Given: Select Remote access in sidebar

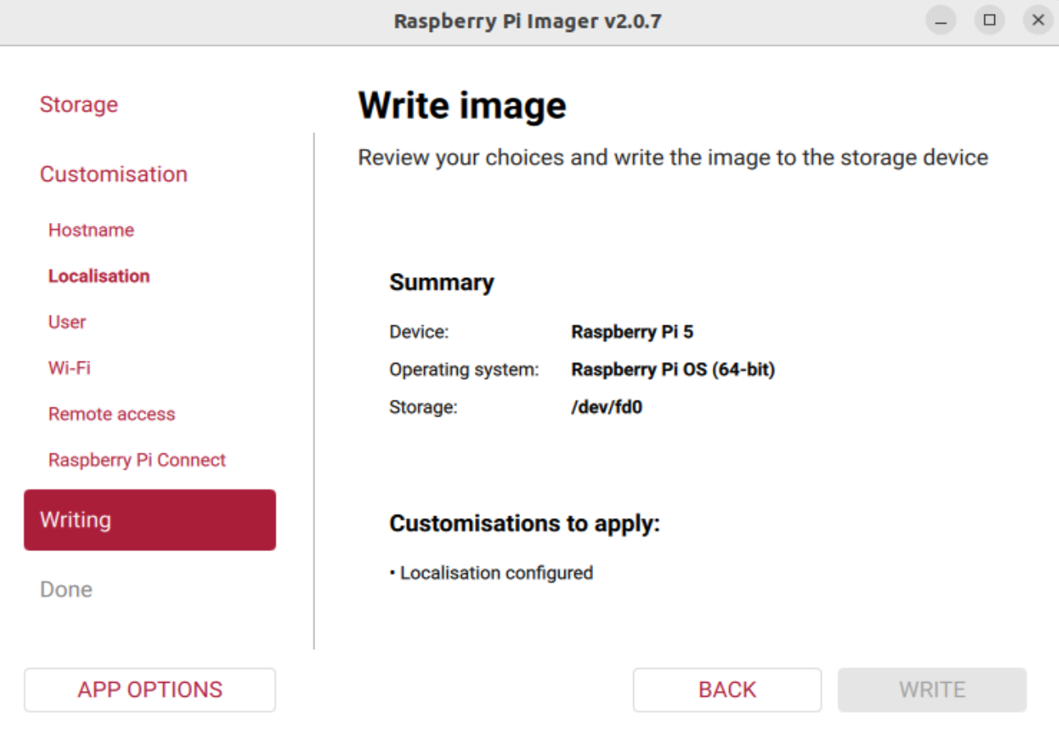Looking at the screenshot, I should tap(112, 414).
